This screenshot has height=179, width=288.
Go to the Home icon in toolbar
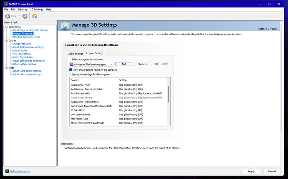pyautogui.click(x=34, y=16)
